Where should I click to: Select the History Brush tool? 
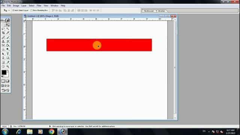tap(8, 42)
